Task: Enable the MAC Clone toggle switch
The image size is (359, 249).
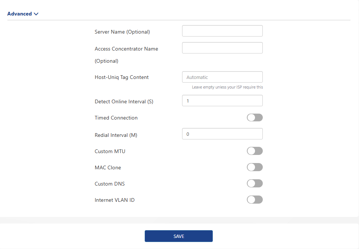Action: click(255, 167)
